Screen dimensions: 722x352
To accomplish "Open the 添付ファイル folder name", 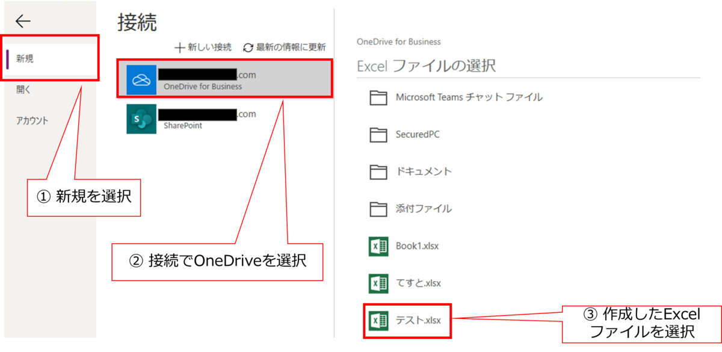I will pyautogui.click(x=424, y=209).
